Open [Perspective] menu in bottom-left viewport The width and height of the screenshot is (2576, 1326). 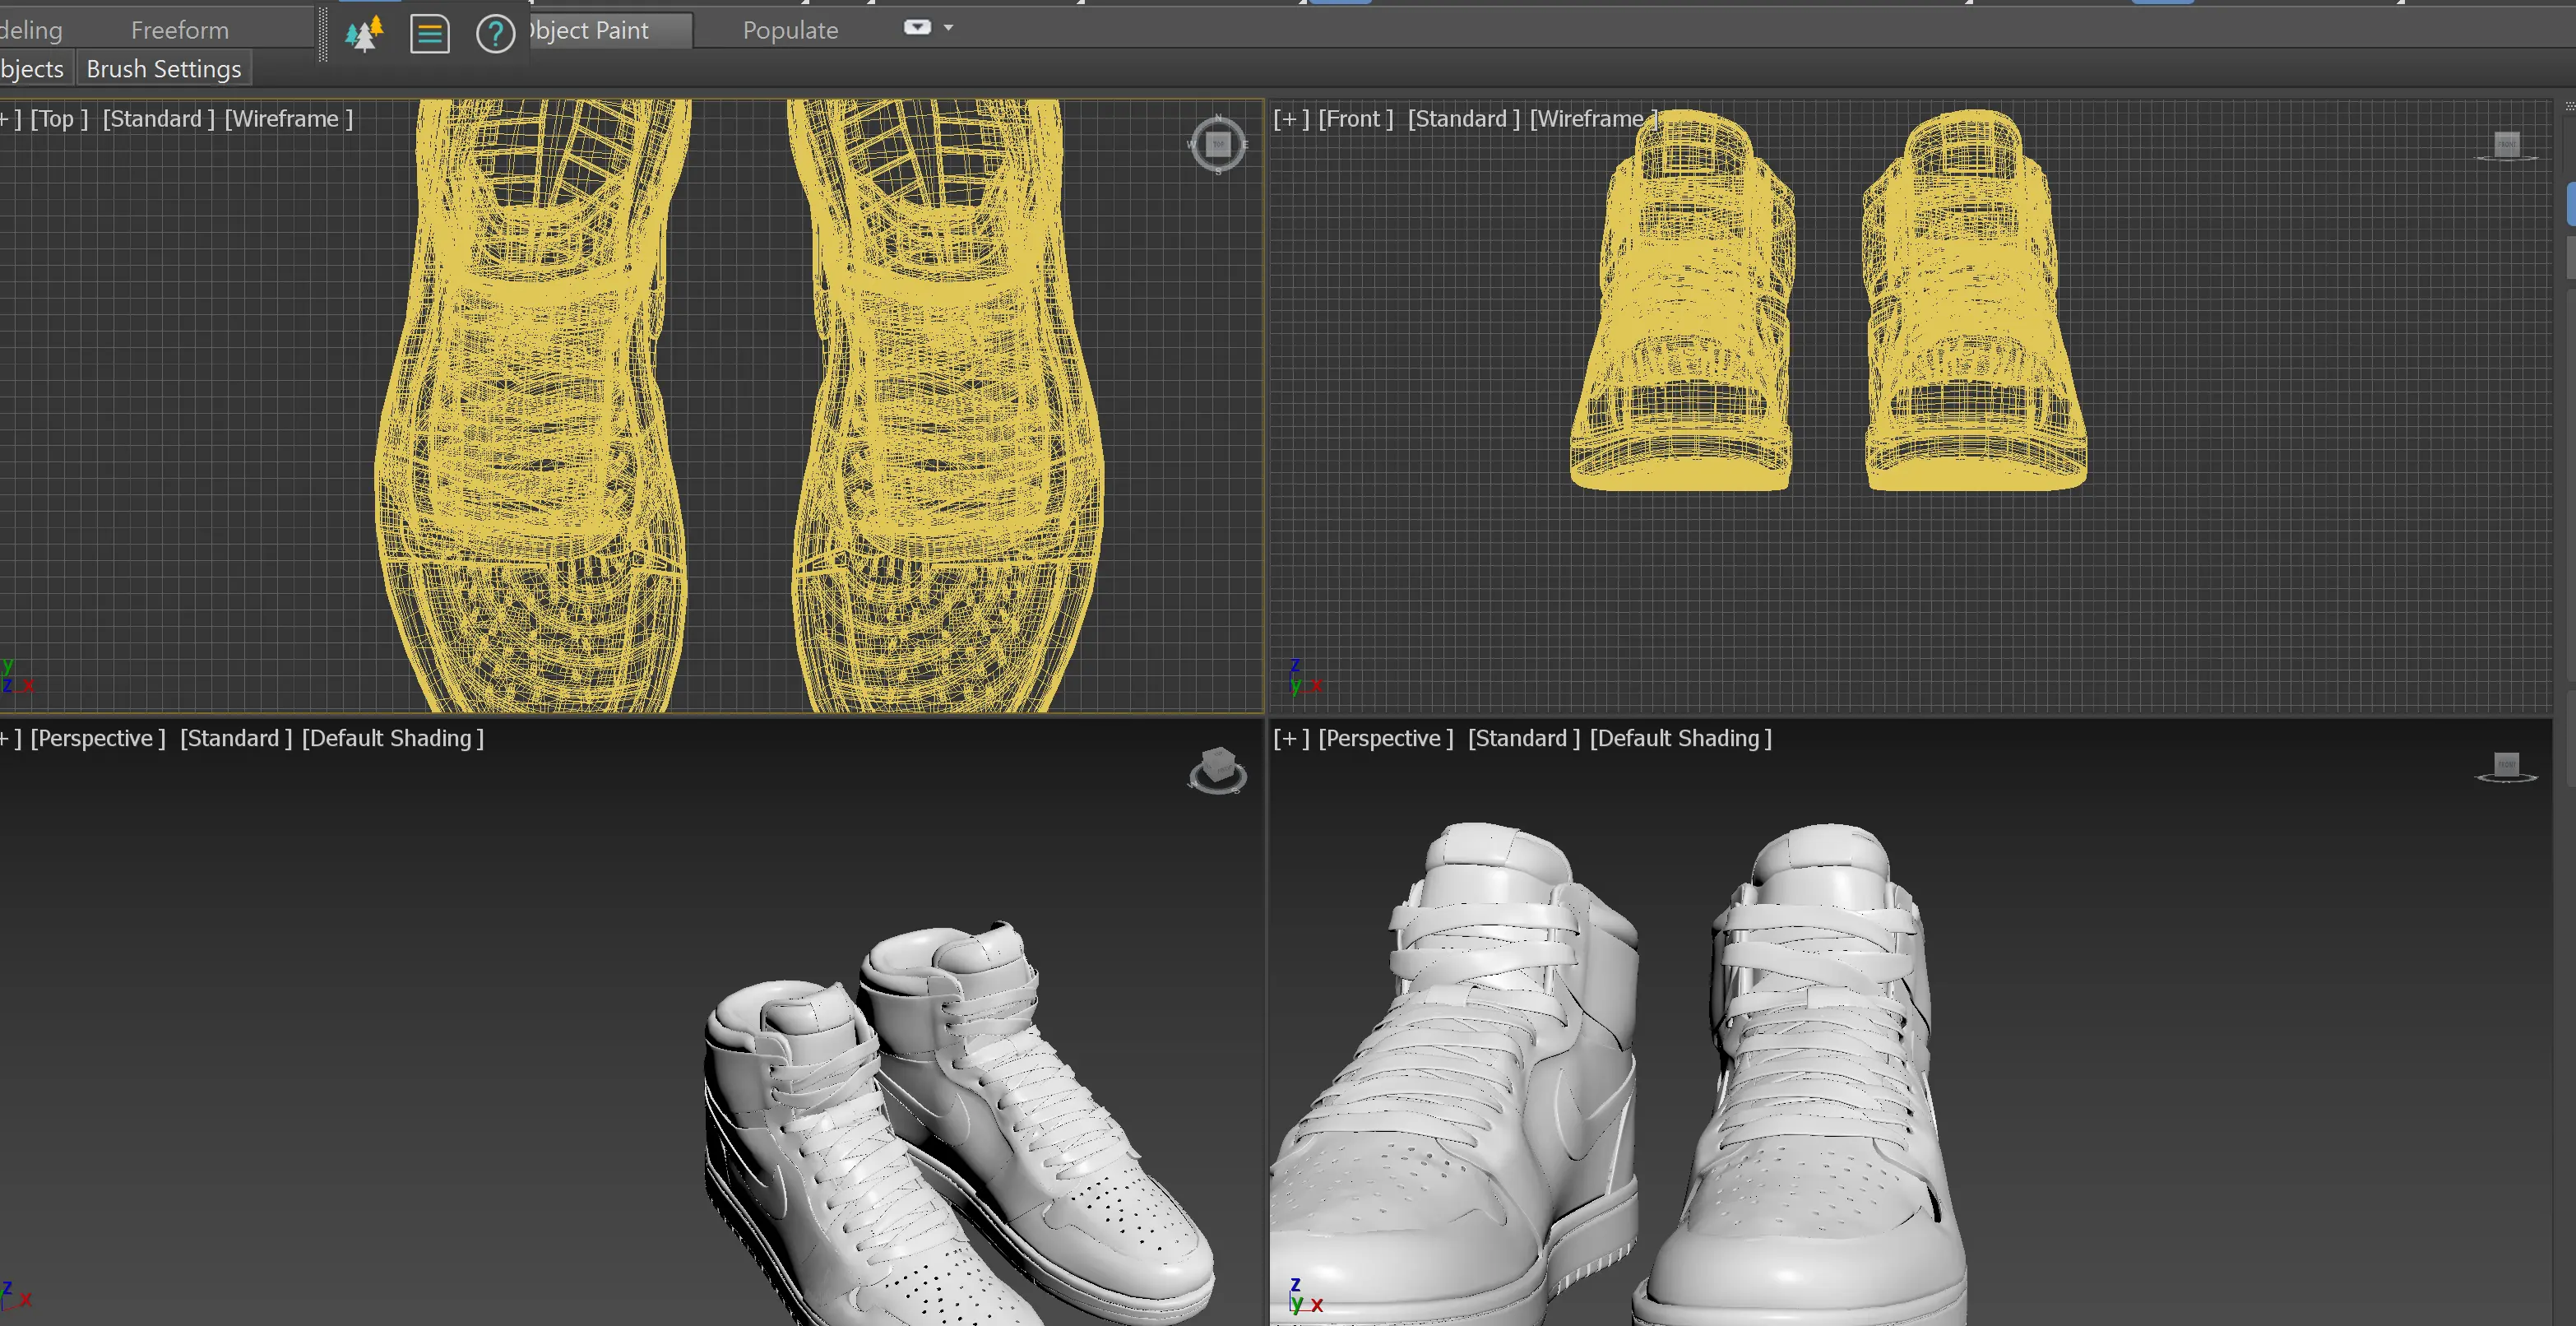(98, 738)
